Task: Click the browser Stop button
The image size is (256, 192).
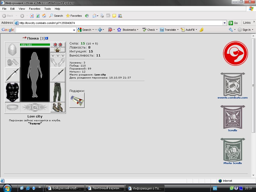Action: (32, 16)
